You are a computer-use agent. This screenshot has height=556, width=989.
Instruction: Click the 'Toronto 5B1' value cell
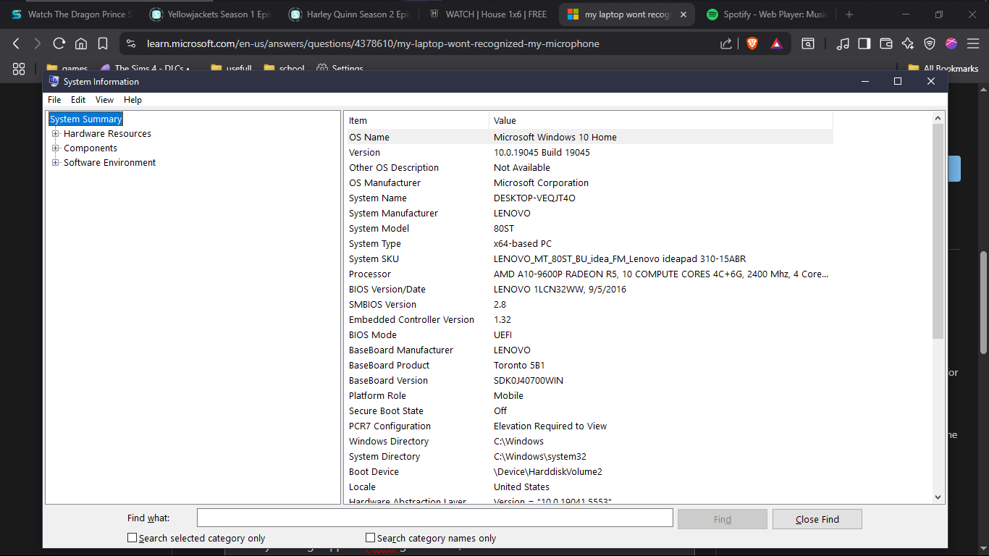click(519, 365)
